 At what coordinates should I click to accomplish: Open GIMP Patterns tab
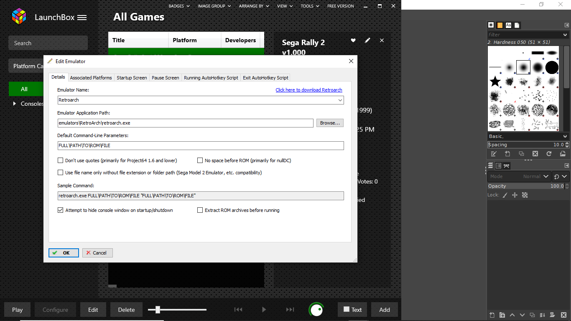500,25
